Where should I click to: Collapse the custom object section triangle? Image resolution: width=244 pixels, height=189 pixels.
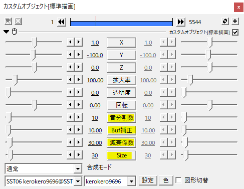click(x=7, y=32)
